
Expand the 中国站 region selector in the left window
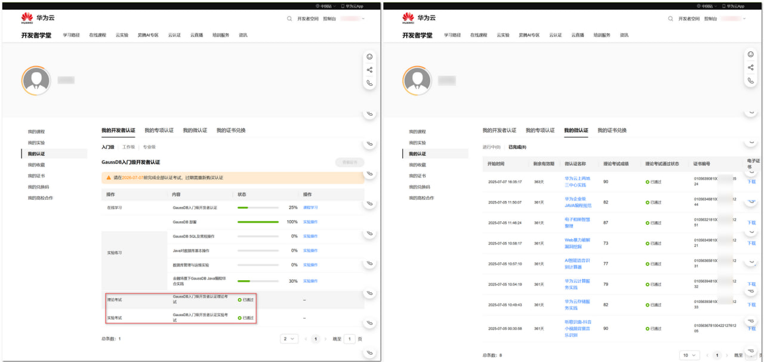(326, 6)
